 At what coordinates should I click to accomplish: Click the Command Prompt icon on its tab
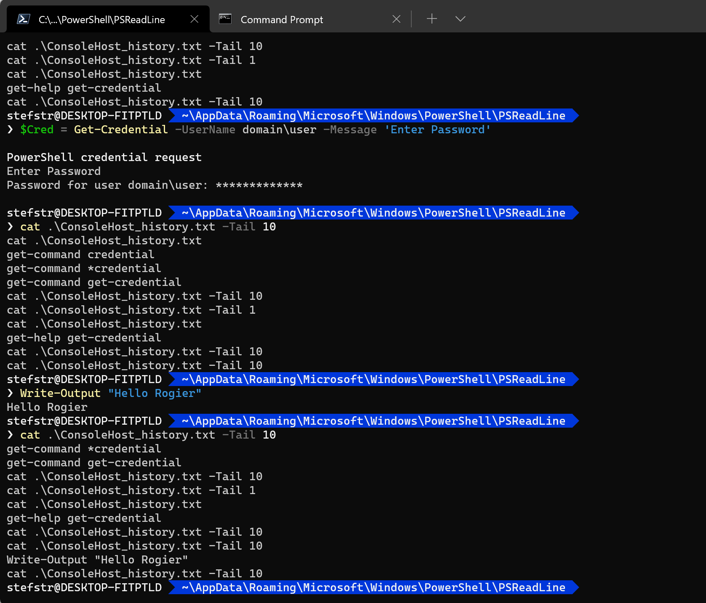(225, 19)
